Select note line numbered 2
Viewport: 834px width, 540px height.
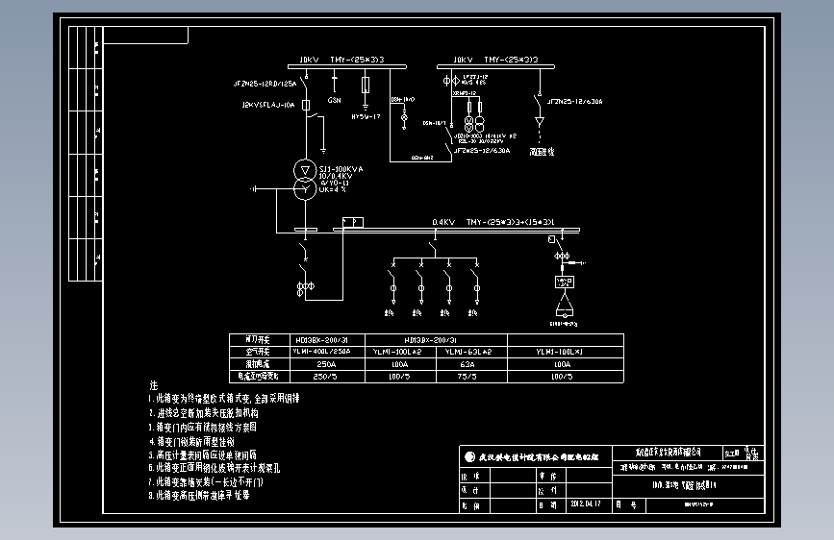pos(204,413)
